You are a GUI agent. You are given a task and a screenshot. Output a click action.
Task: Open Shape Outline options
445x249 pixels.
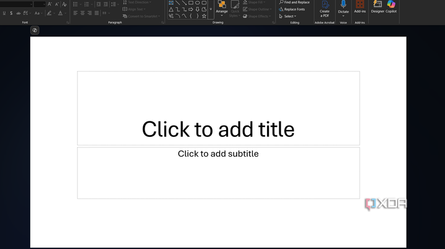[x=257, y=9]
